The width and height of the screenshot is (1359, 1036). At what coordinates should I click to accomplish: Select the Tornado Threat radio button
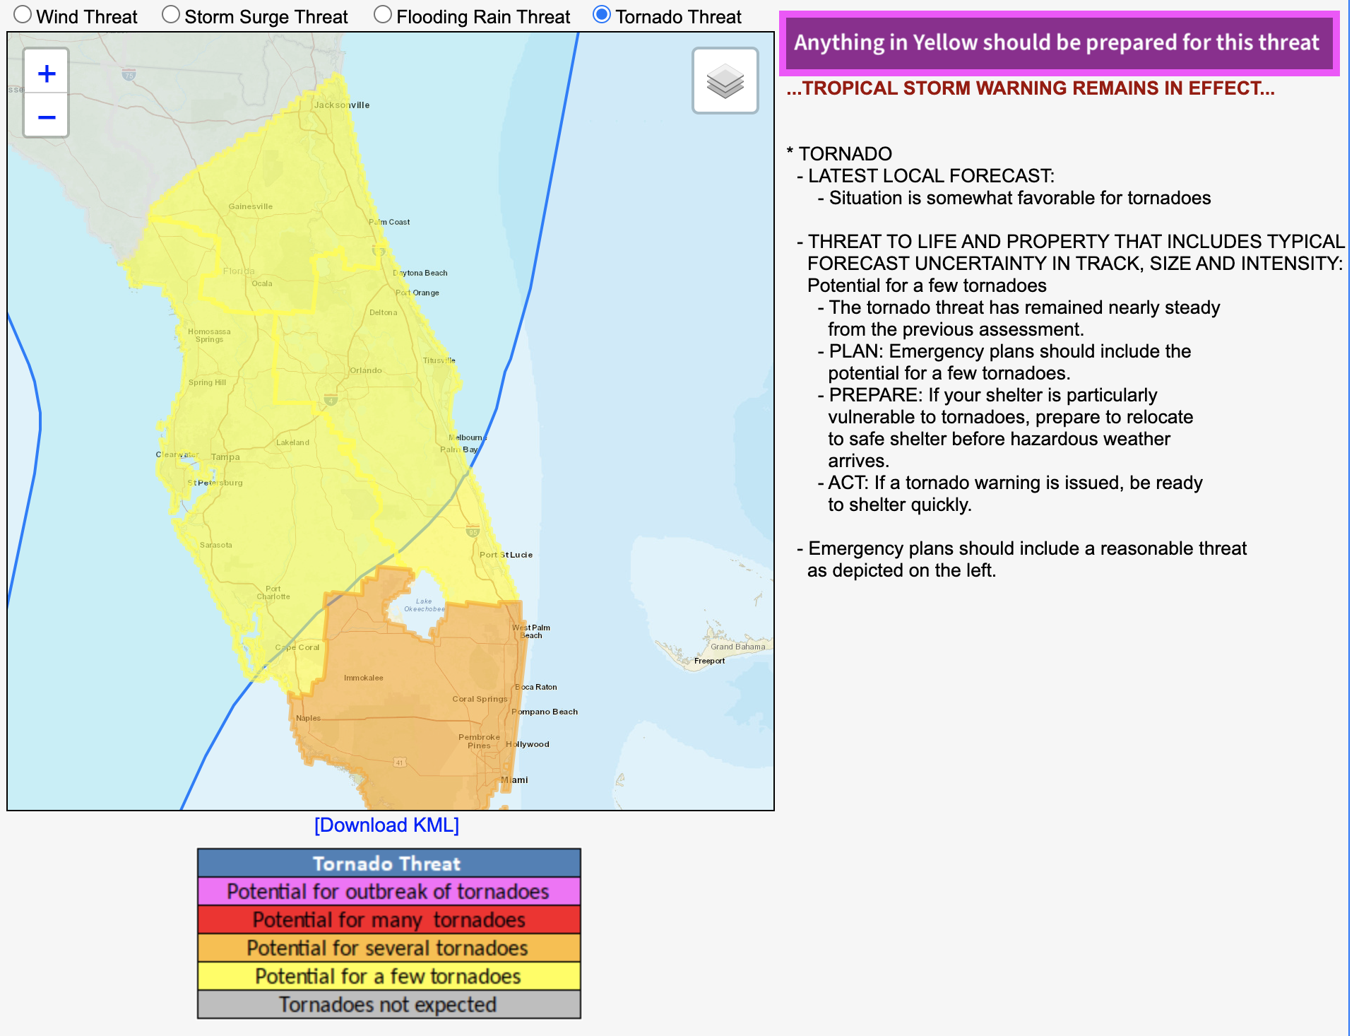tap(601, 15)
